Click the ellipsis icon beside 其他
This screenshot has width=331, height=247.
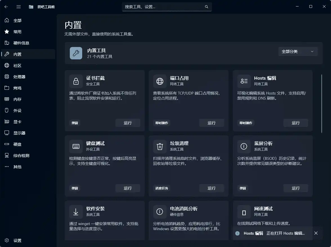click(7, 167)
